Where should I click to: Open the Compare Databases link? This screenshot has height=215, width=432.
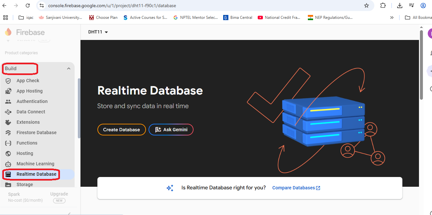296,188
